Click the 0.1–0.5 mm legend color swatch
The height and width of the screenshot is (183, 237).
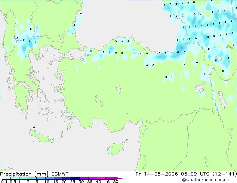pos(6,178)
